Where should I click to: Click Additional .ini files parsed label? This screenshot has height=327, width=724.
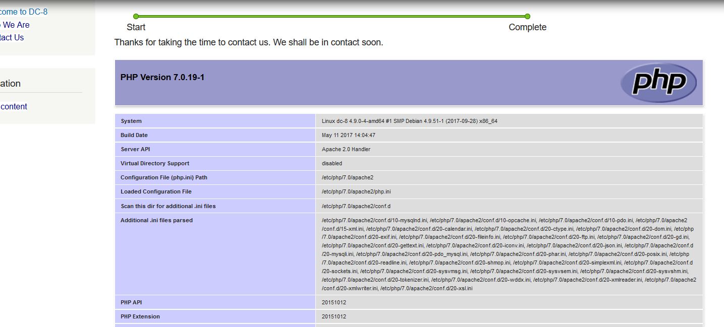(156, 220)
